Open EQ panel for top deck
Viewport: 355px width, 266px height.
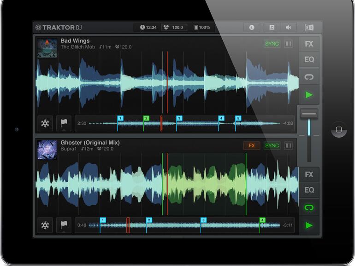click(x=309, y=59)
